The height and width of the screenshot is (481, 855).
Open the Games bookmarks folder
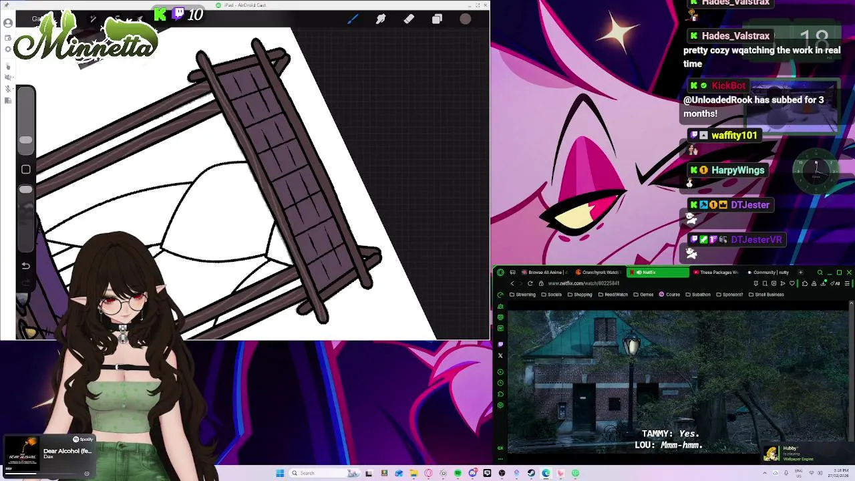pos(644,295)
